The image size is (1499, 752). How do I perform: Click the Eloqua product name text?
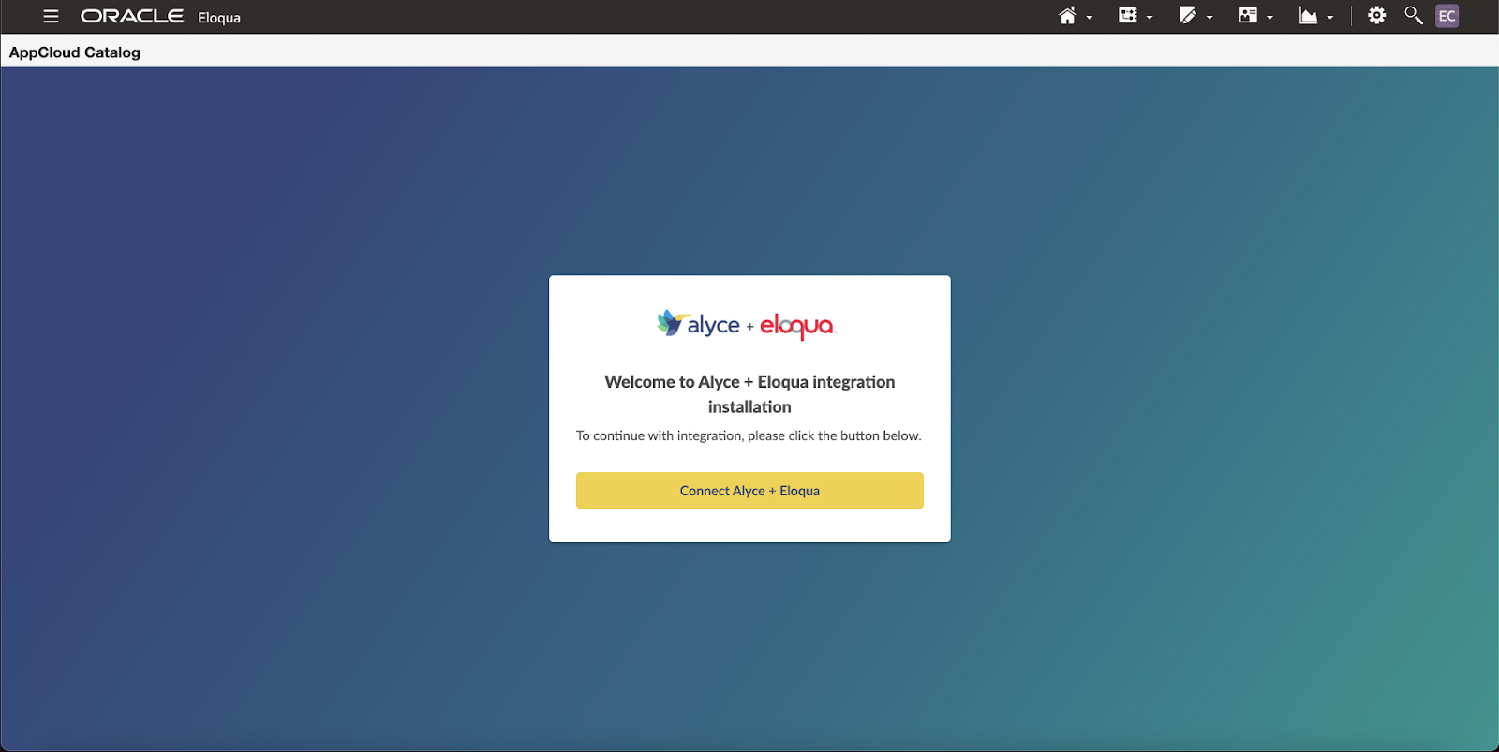219,18
